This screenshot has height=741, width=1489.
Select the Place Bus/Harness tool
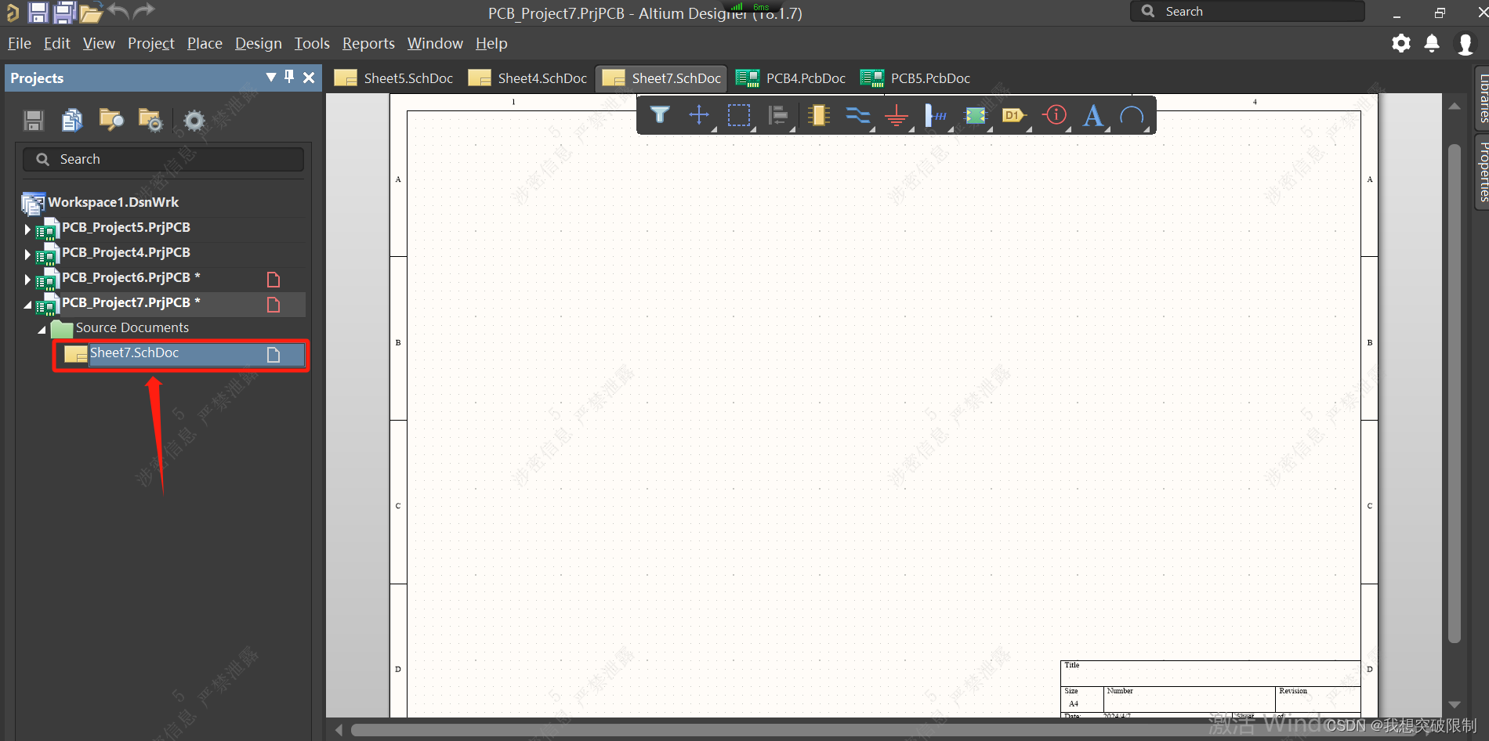tap(936, 116)
